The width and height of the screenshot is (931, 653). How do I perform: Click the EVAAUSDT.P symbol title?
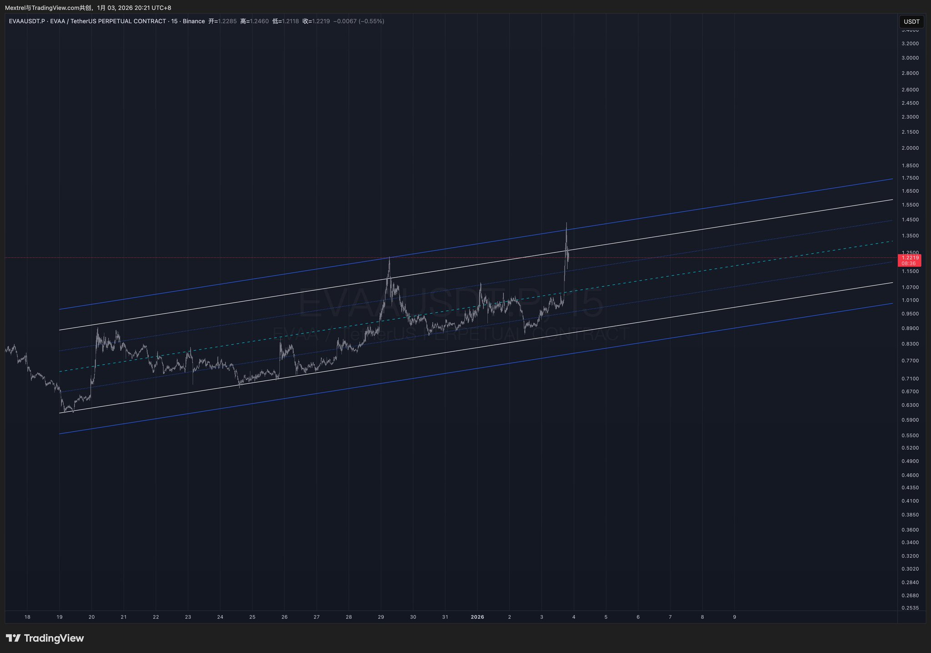pyautogui.click(x=27, y=21)
